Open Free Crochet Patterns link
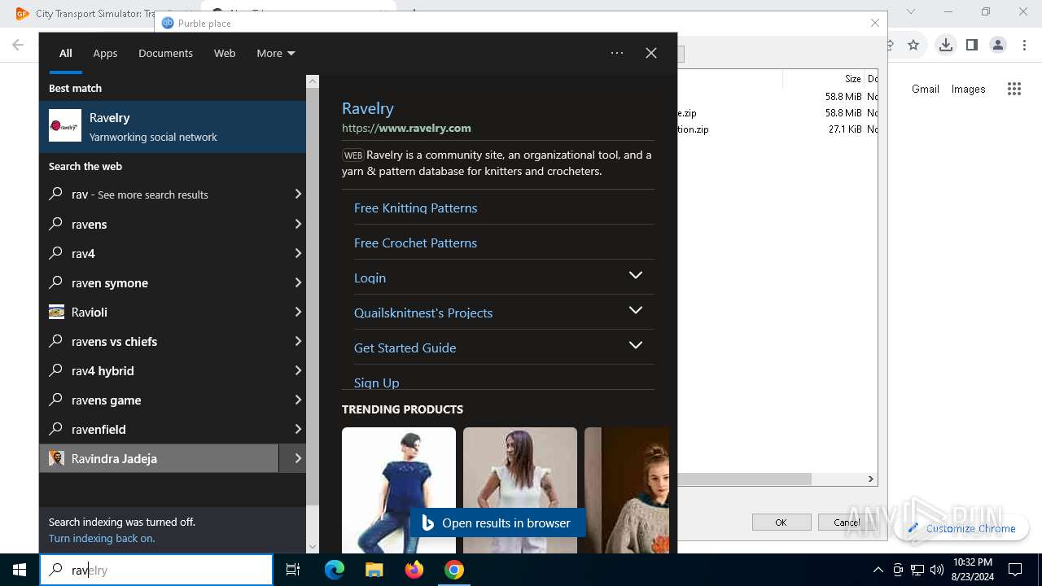The width and height of the screenshot is (1042, 586). click(415, 243)
